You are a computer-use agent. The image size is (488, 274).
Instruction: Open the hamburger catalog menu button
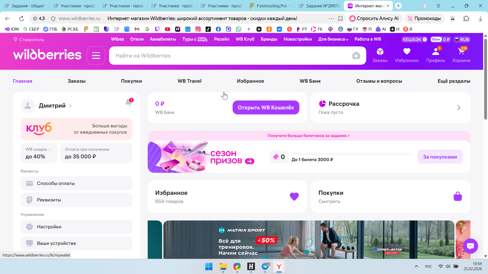pos(96,56)
